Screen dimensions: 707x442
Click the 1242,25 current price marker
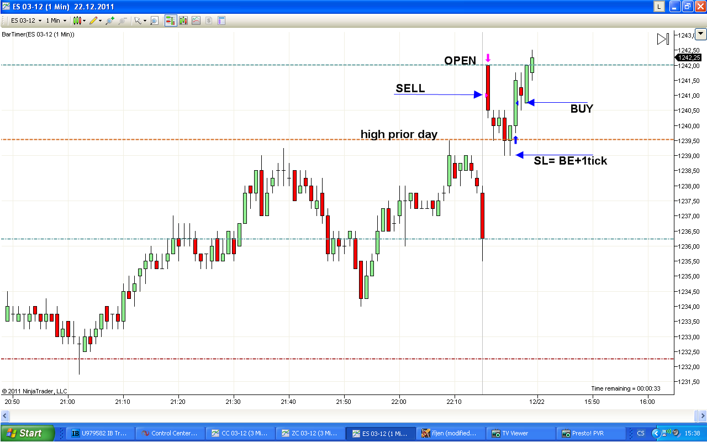coord(689,57)
